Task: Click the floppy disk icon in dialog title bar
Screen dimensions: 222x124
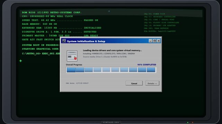Action: click(64, 41)
